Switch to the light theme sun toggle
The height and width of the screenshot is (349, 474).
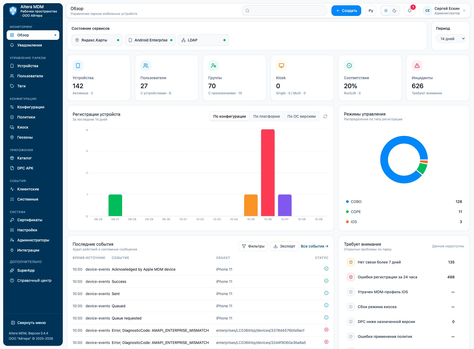(x=386, y=11)
